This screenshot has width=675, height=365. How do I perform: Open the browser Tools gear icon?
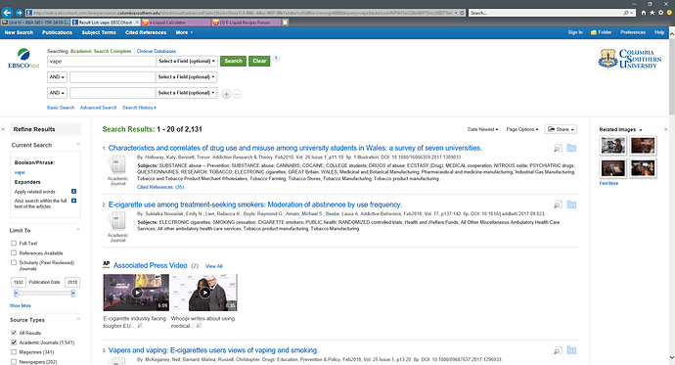[x=660, y=13]
